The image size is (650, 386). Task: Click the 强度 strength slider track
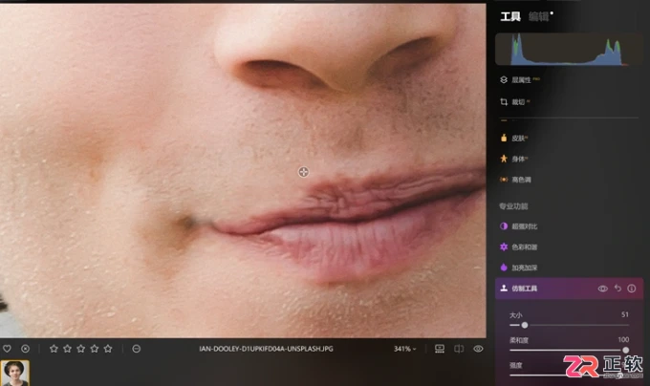pos(569,375)
